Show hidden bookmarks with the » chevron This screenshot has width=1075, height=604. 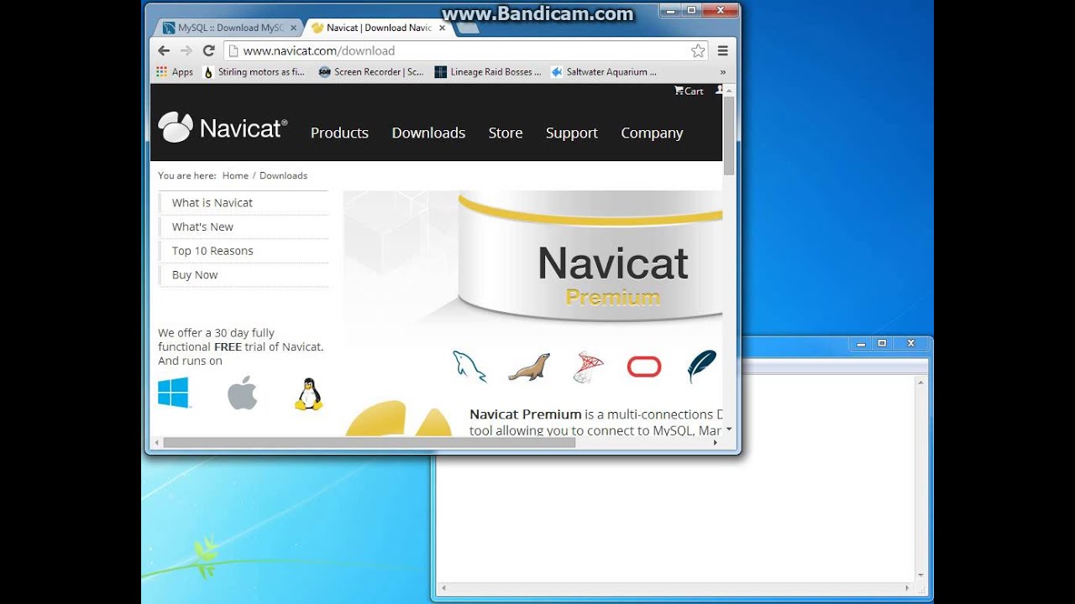click(x=723, y=72)
